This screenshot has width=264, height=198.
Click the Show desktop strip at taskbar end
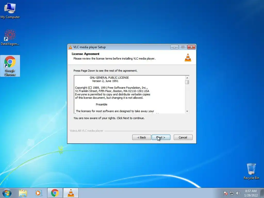(262, 193)
